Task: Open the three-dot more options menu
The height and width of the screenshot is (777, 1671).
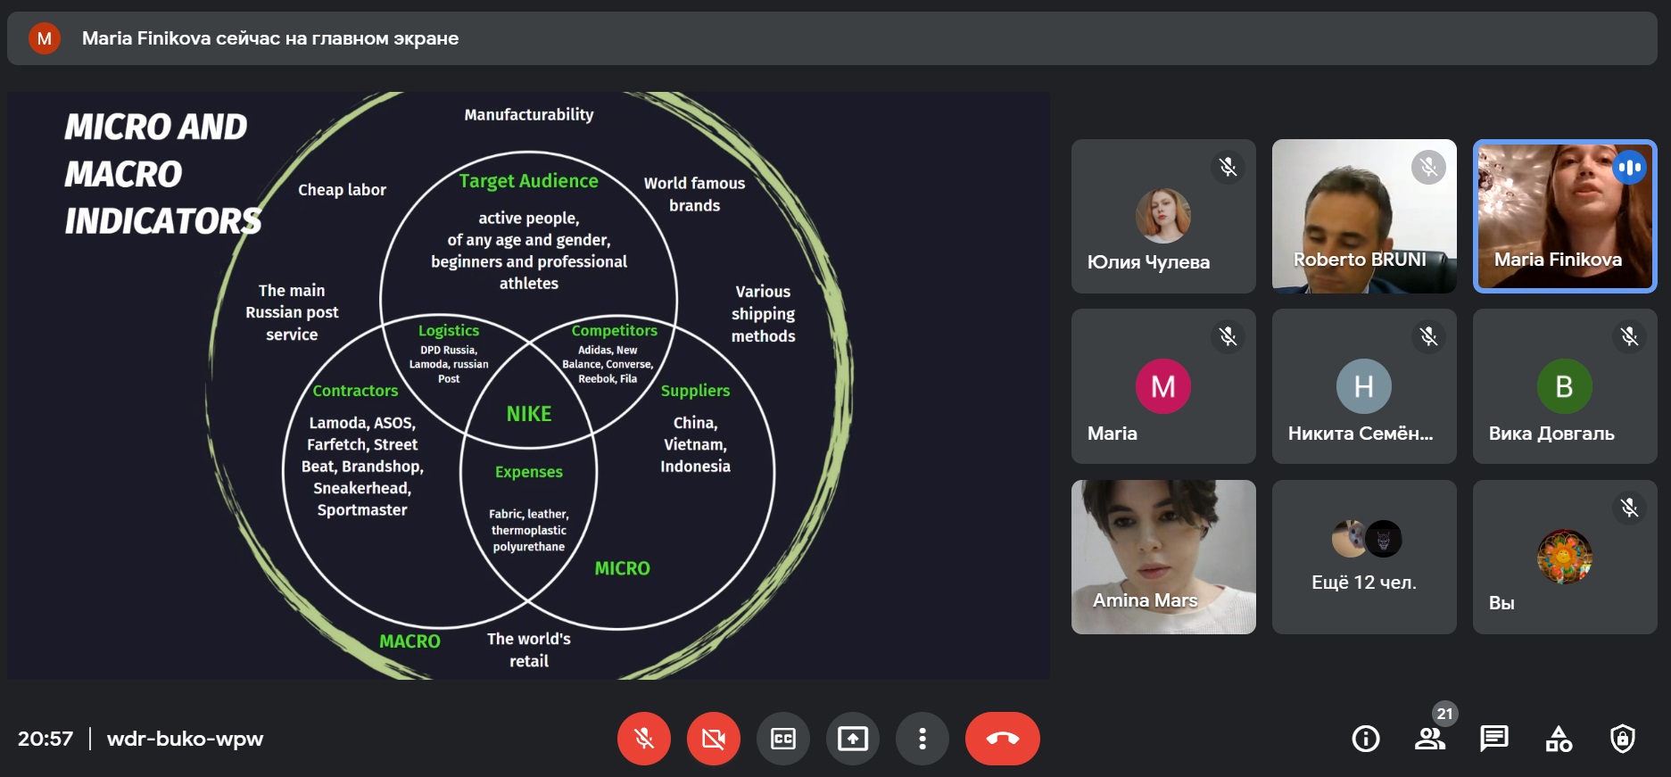Action: coord(922,739)
